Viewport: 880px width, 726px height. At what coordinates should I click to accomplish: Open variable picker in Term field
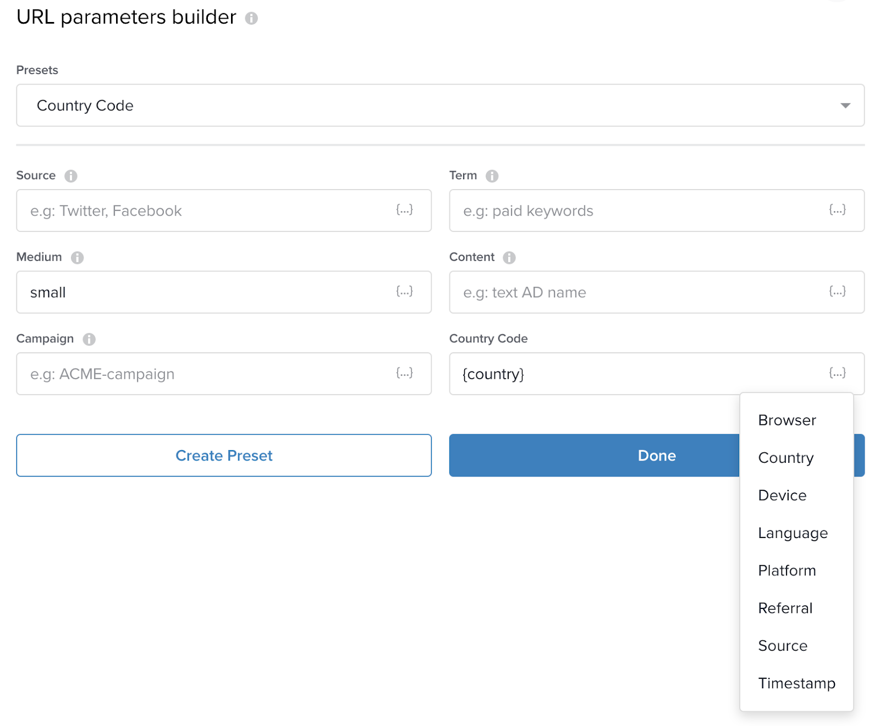point(837,210)
